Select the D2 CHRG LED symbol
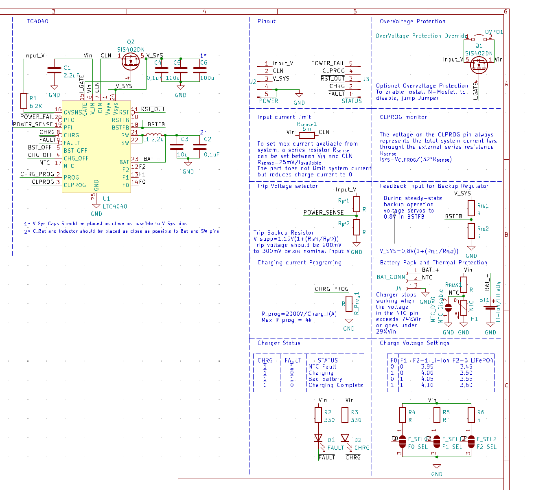The height and width of the screenshot is (490, 534). click(x=345, y=438)
